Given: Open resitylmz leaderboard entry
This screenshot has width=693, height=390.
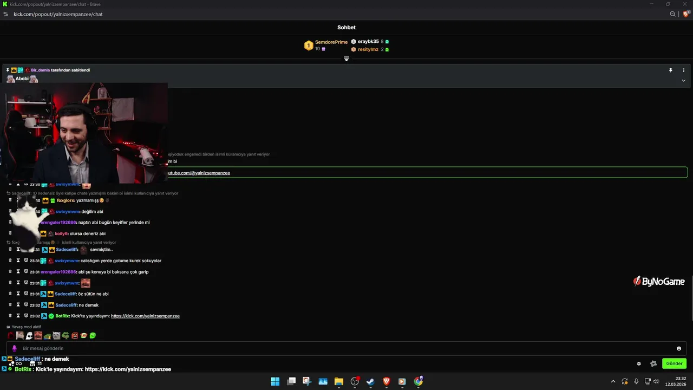Looking at the screenshot, I should click(368, 49).
